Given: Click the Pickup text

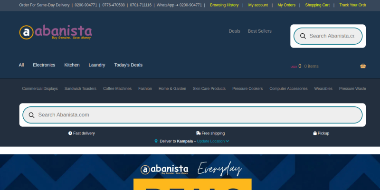Looking at the screenshot, I should 323,133.
